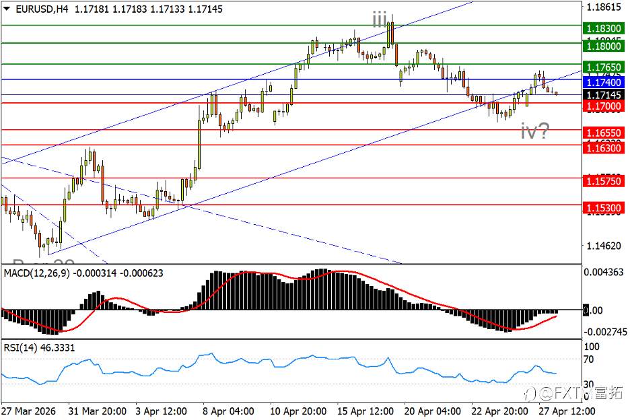Click the RSI scale level 70
This screenshot has width=630, height=420.
pos(589,359)
